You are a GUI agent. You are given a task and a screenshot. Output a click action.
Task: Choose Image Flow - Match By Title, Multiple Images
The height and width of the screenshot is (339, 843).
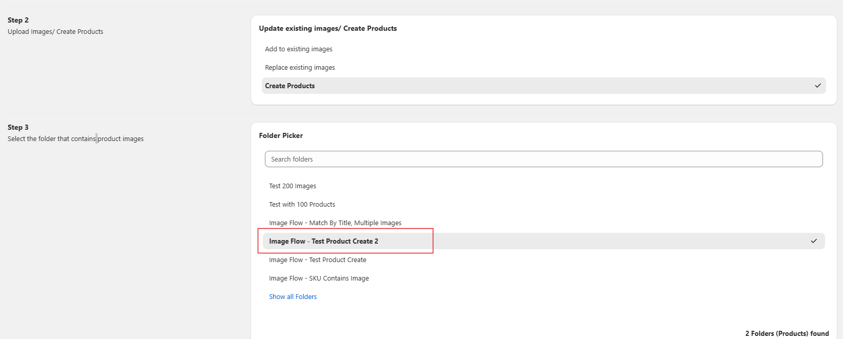[335, 223]
